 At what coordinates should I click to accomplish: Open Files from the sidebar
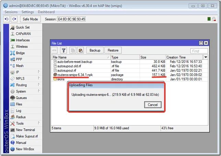26,104
